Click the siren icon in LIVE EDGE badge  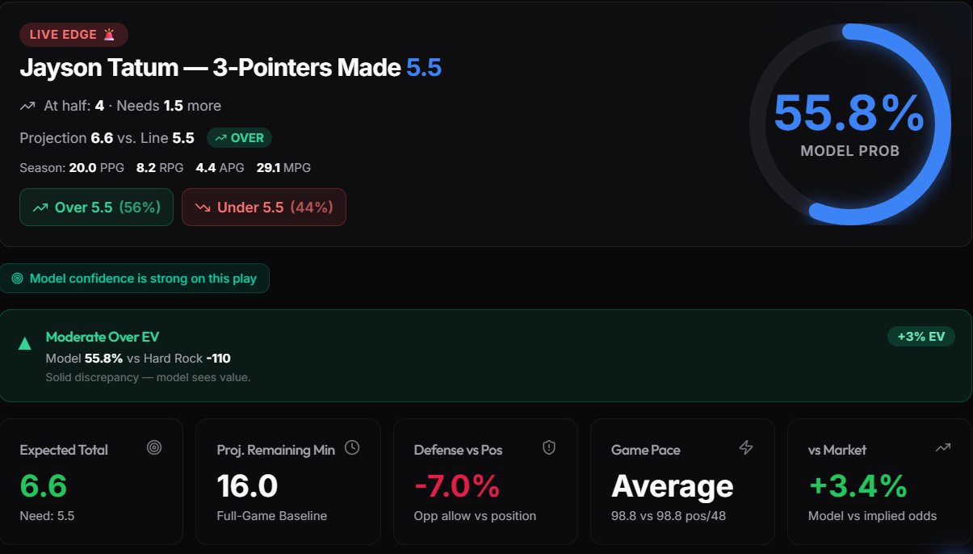click(110, 35)
